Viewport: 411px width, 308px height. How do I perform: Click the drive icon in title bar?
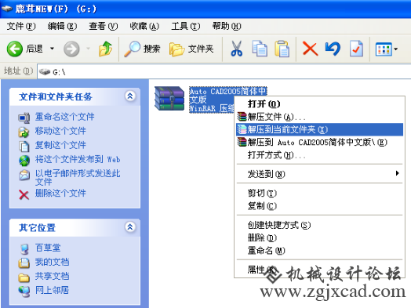pos(7,9)
